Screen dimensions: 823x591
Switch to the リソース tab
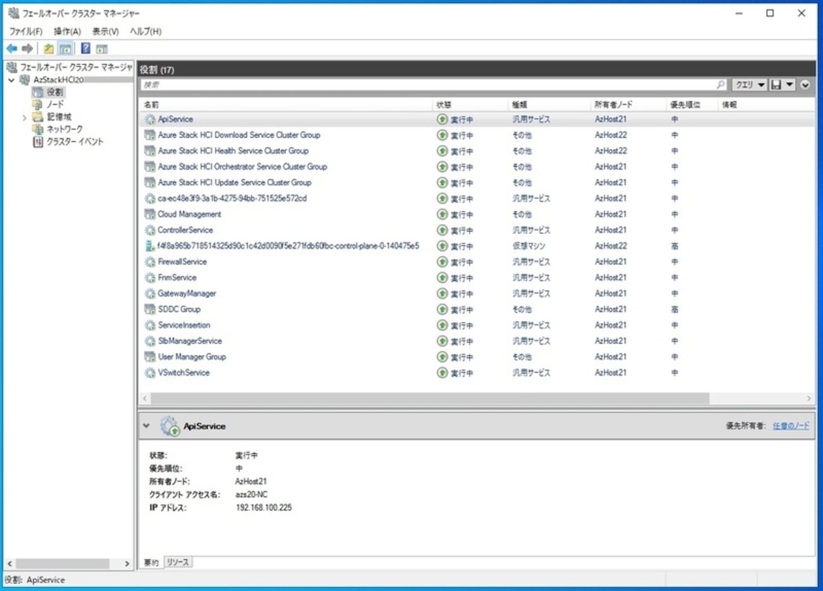(x=177, y=562)
